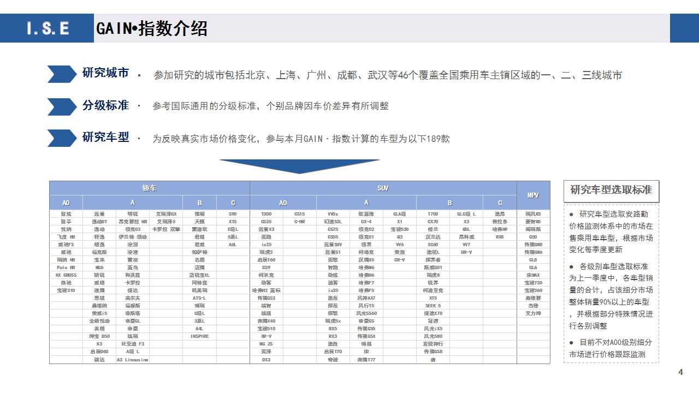
Task: Select the 探界者 cell
Action: tap(433, 260)
